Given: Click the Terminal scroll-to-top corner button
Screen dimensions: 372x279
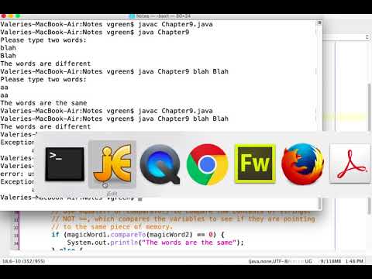Looking at the screenshot, I should click(319, 22).
